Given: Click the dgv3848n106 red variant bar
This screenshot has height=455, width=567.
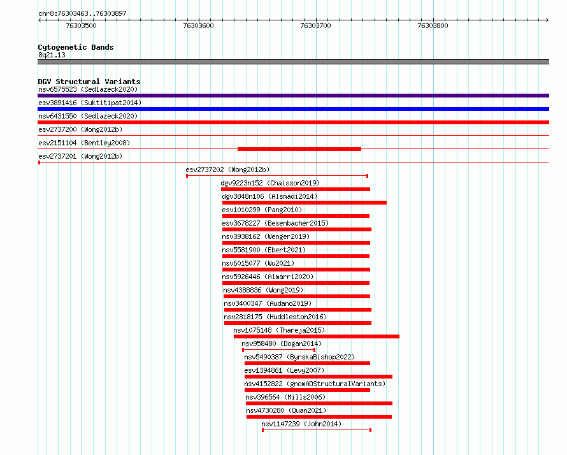Looking at the screenshot, I should click(305, 203).
